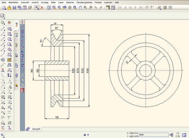The width and height of the screenshot is (189, 138).
Task: Click the yellow ruler icon
Action: click(x=108, y=8)
